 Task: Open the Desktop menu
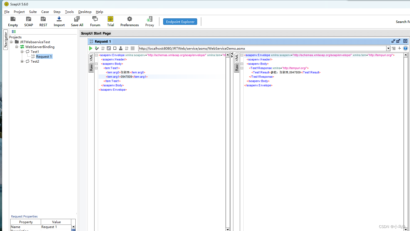pyautogui.click(x=85, y=12)
